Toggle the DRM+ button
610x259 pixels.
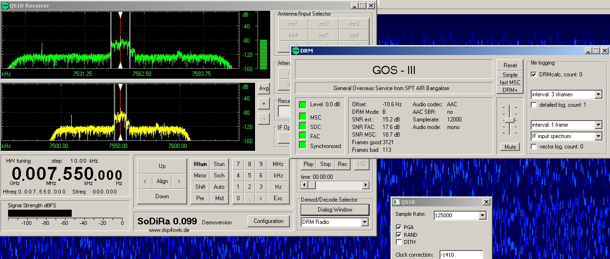click(x=510, y=90)
